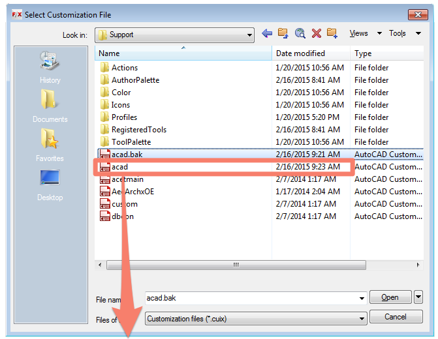Select the AuthorPalette folder name
The image size is (438, 339).
[x=136, y=80]
